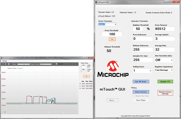Click the Copyright Microchip Technology text
The width and height of the screenshot is (181, 119).
[135, 116]
